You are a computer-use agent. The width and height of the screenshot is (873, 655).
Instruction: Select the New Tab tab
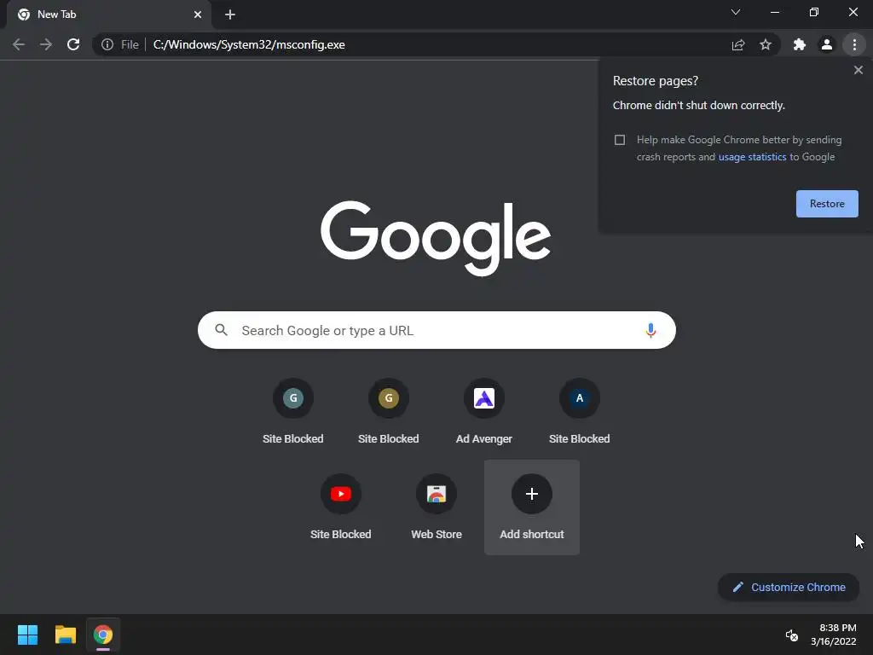tap(109, 14)
